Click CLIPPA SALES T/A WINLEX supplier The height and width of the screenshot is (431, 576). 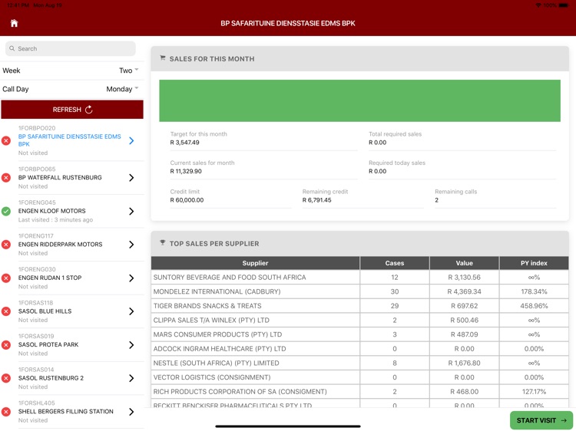(211, 321)
